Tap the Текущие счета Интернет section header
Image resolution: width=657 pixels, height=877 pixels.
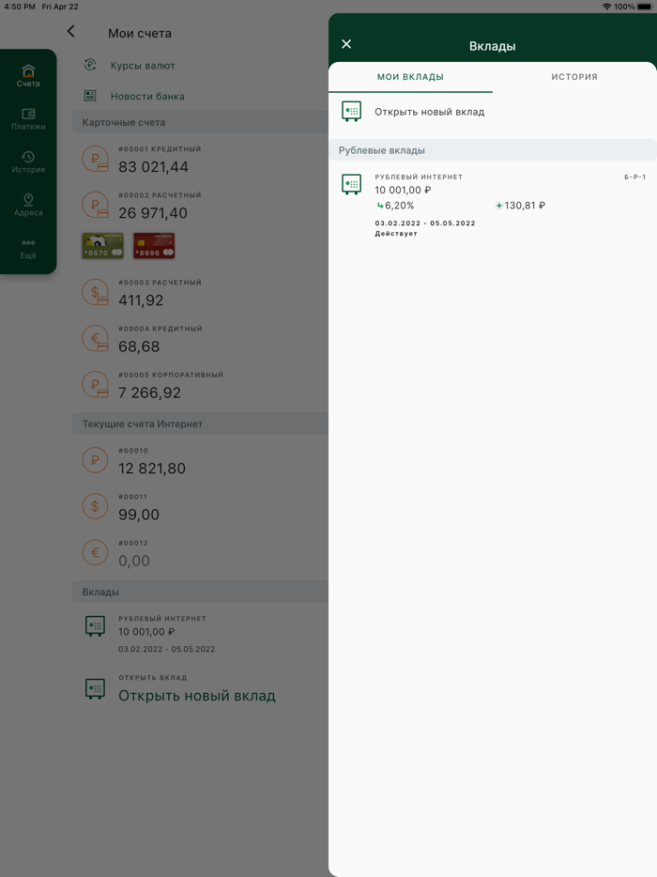click(200, 423)
